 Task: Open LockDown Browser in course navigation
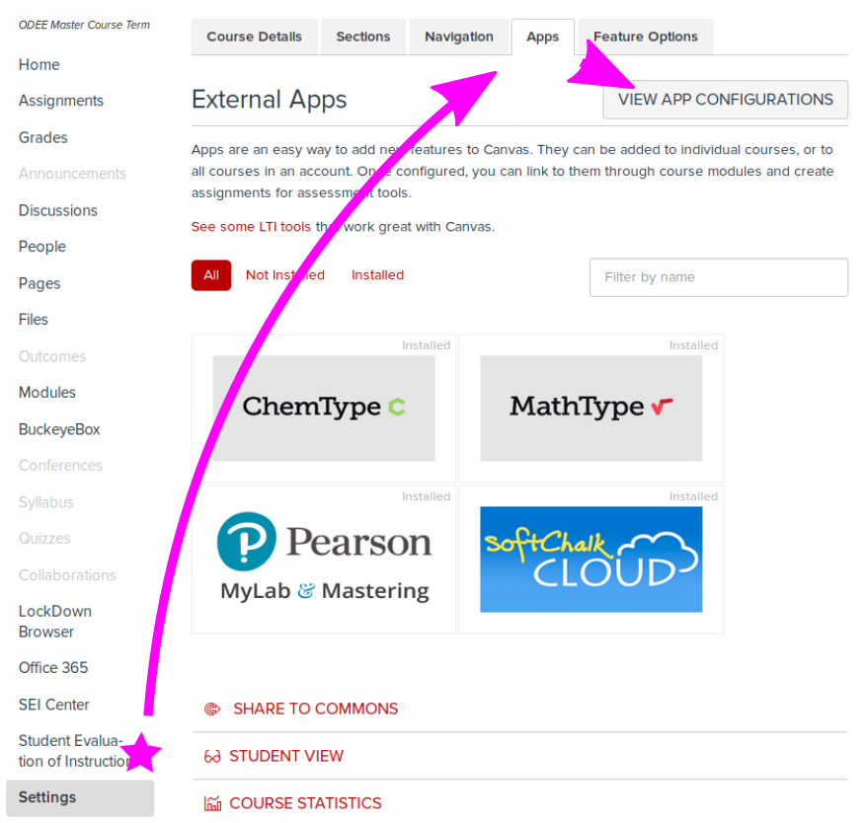coord(55,622)
